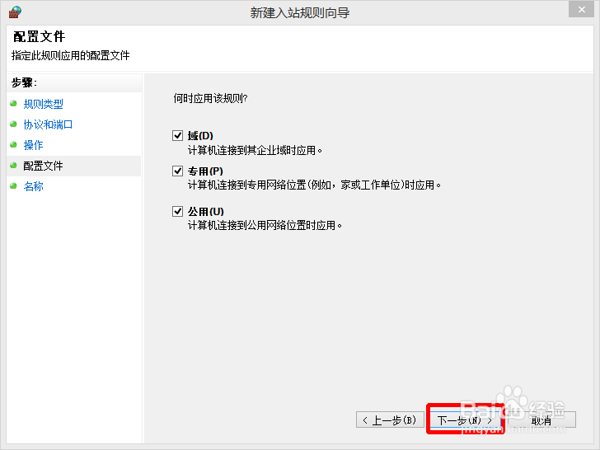Uncheck the 域(D) domain checkbox
This screenshot has width=600, height=450.
[177, 136]
